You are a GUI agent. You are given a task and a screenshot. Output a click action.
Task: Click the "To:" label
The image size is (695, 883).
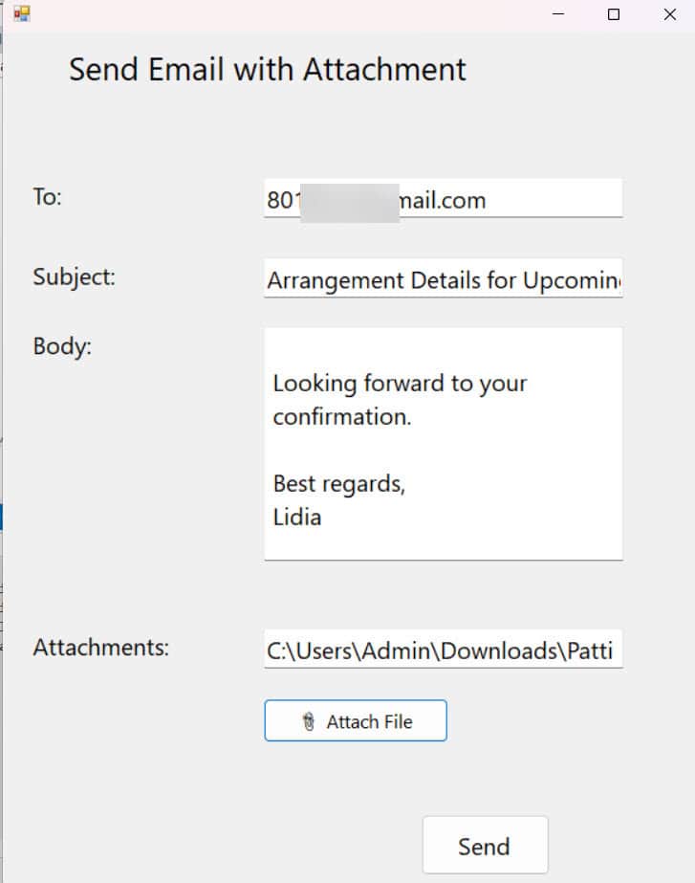click(x=48, y=197)
